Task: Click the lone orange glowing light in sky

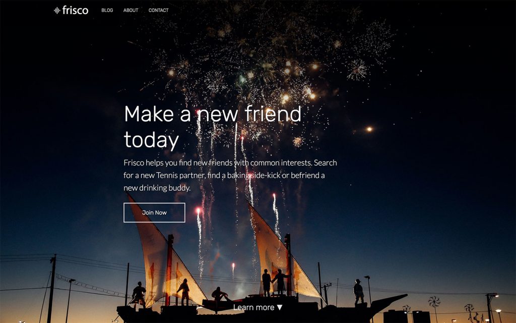Action: coord(369,129)
